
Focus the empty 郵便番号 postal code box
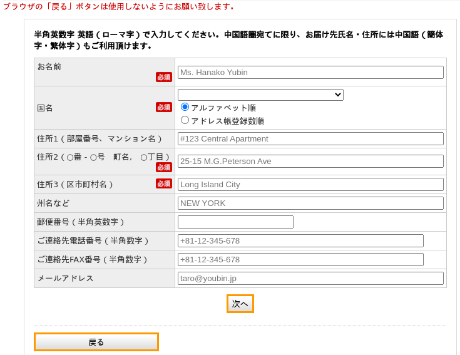click(x=235, y=222)
